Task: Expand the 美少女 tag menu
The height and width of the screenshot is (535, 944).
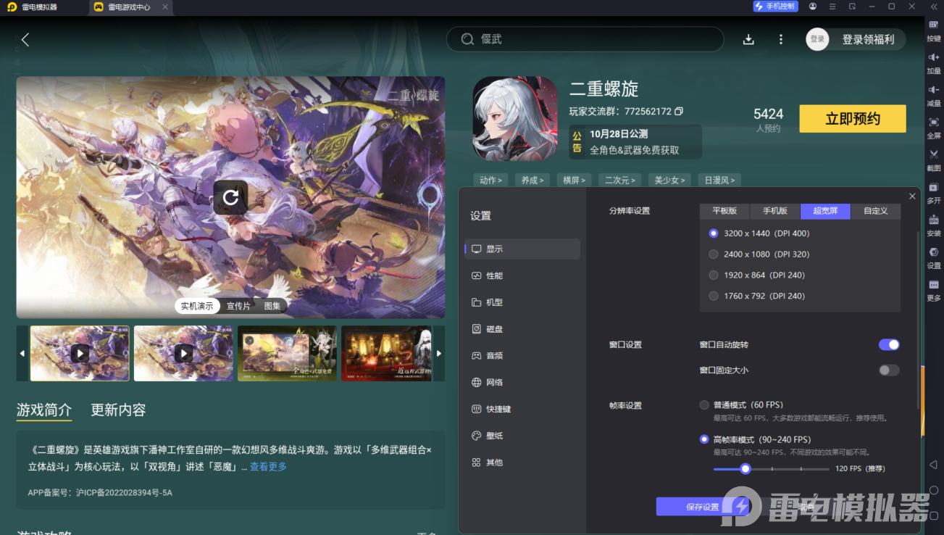Action: (669, 180)
